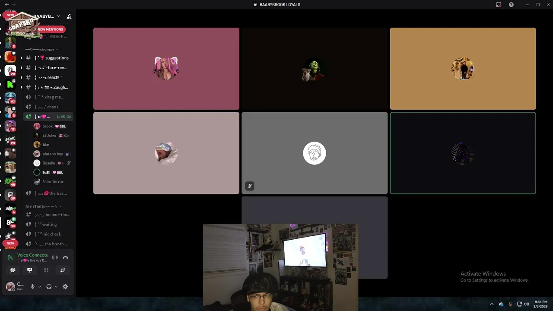Open microphone input options dropdown arrow
This screenshot has height=311, width=553.
(40, 286)
